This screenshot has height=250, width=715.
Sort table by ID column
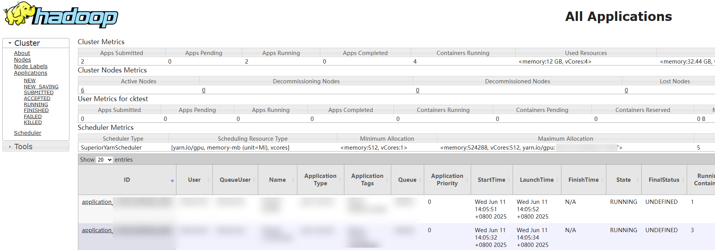click(x=127, y=180)
